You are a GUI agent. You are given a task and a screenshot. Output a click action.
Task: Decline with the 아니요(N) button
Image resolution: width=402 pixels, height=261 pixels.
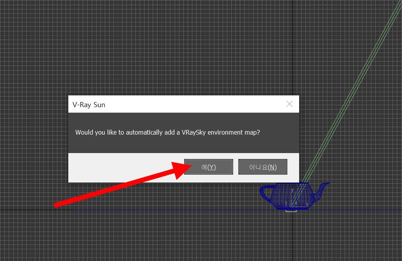click(x=263, y=167)
